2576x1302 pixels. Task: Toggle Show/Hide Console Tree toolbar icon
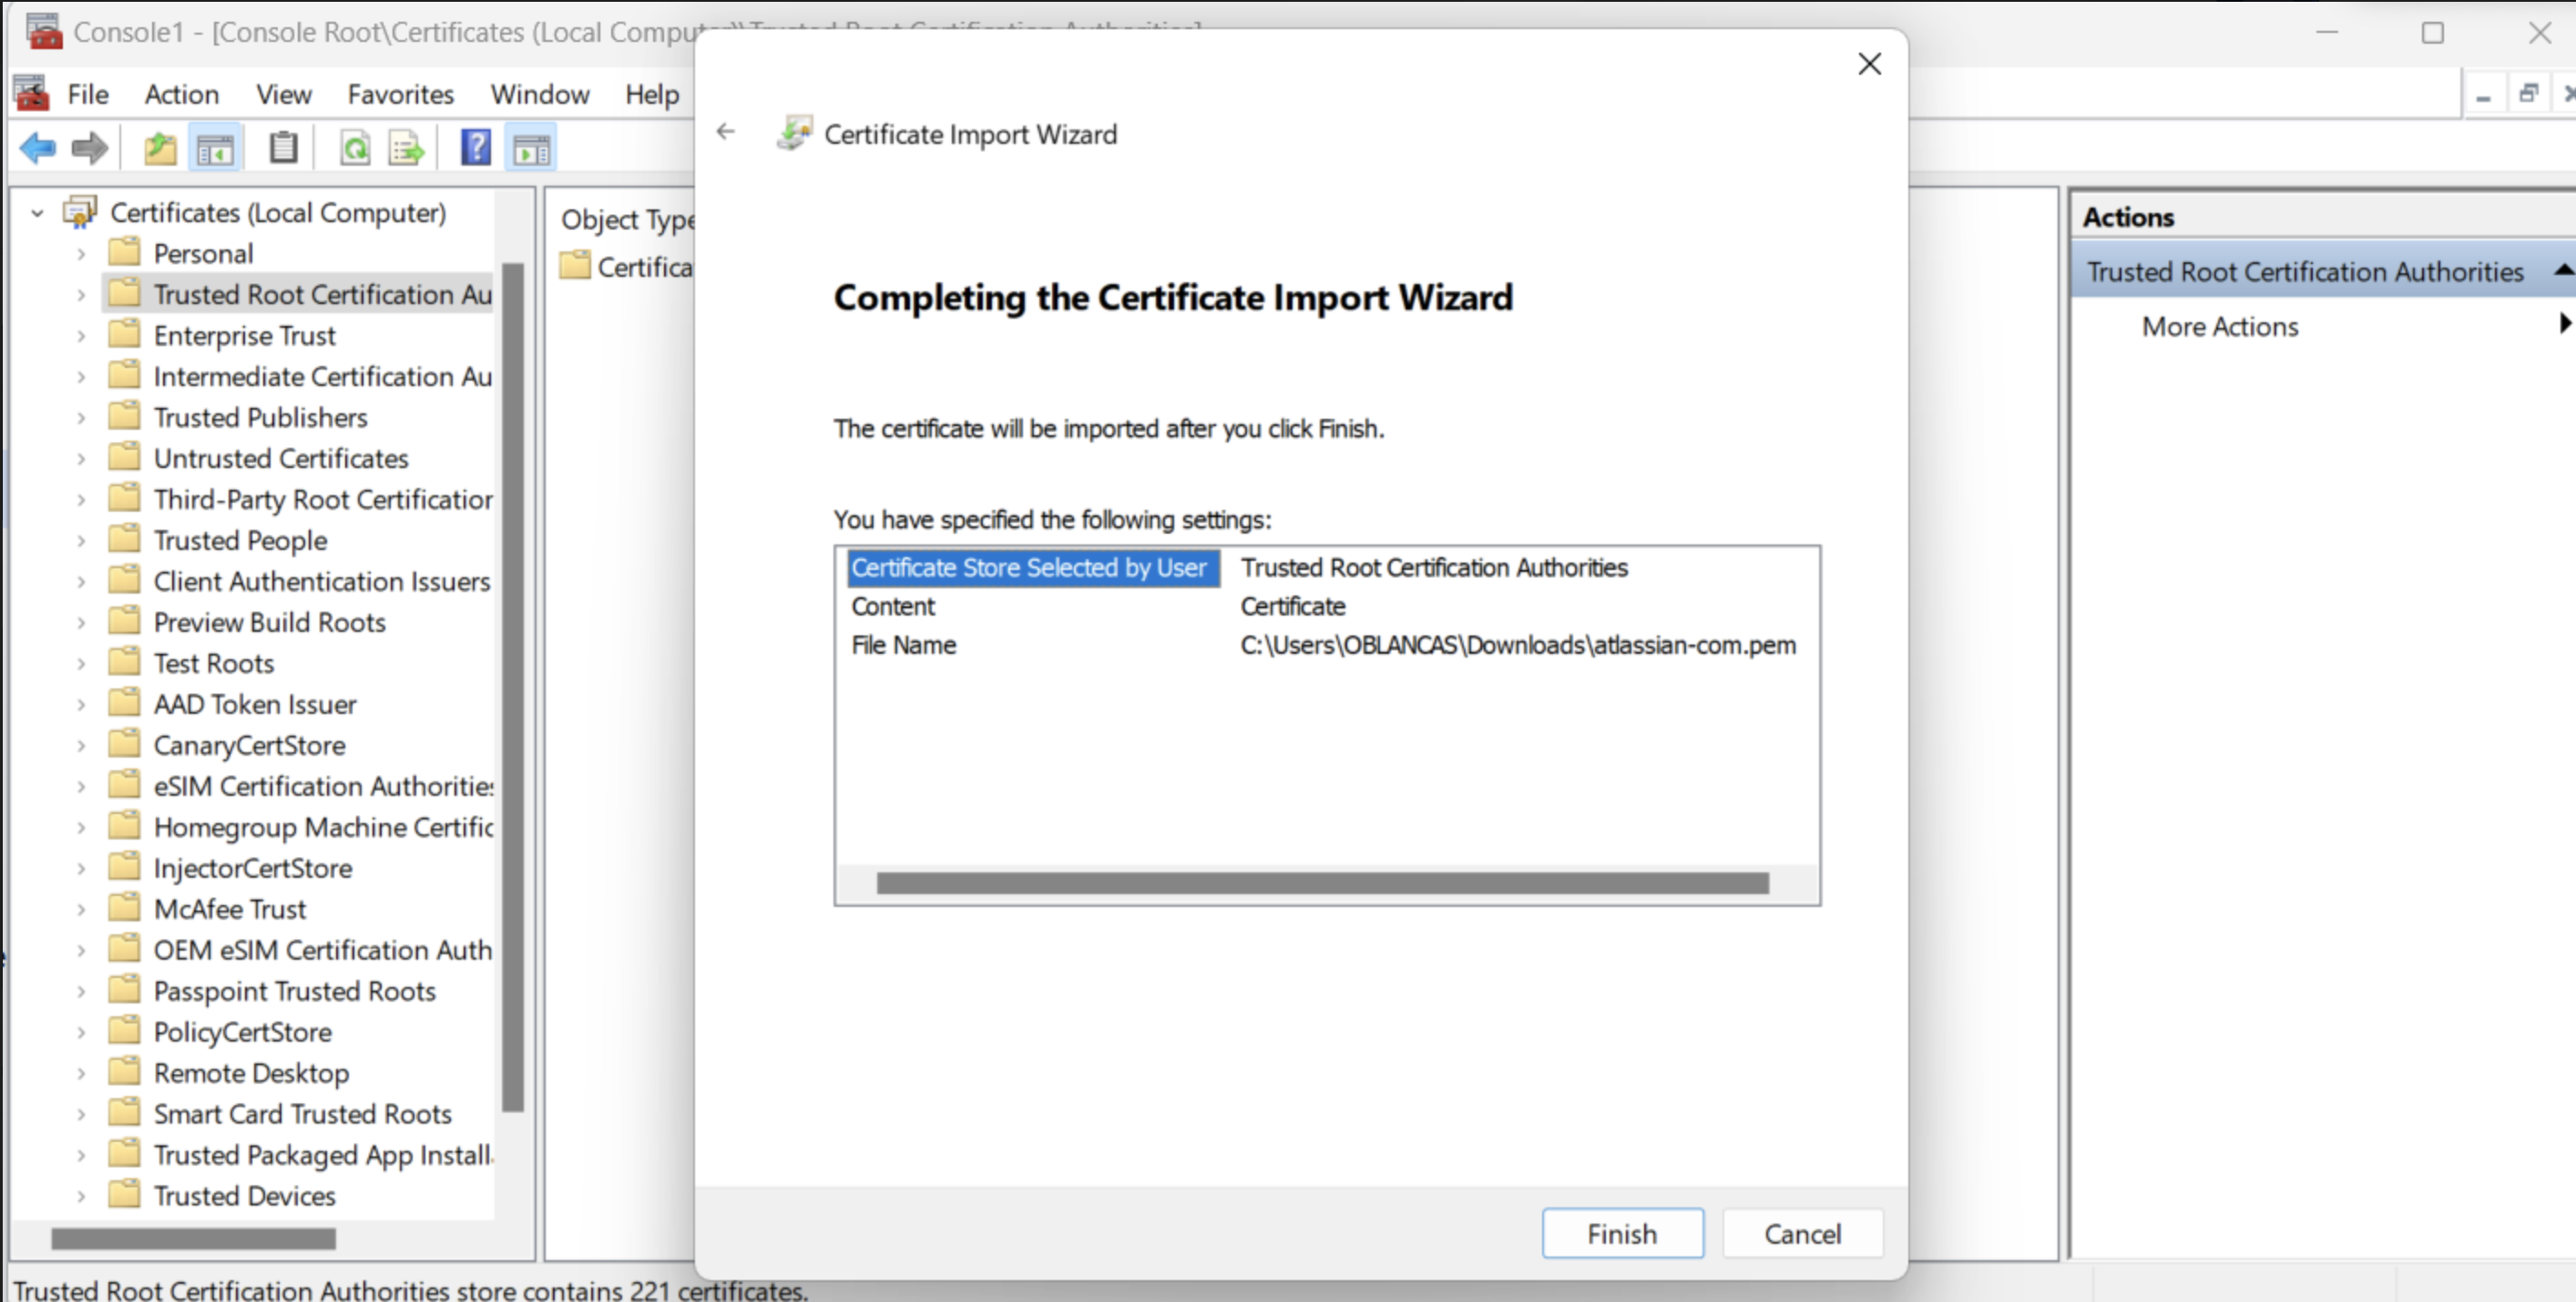(x=215, y=149)
